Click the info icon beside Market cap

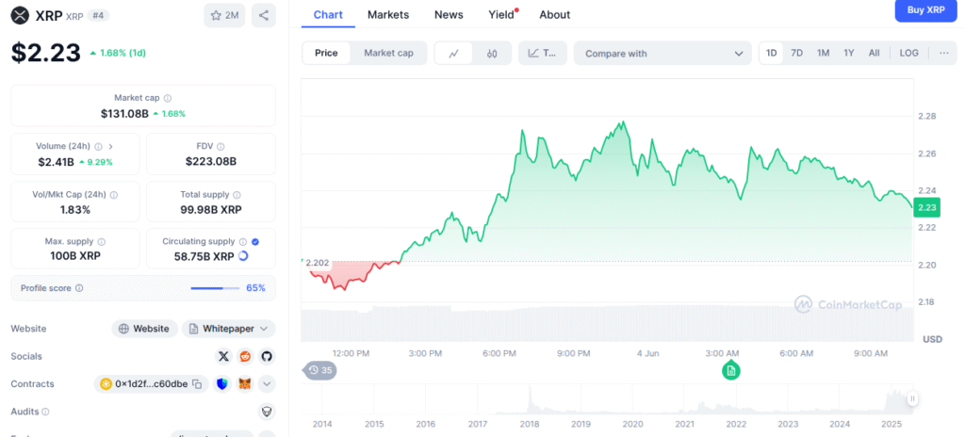click(168, 98)
